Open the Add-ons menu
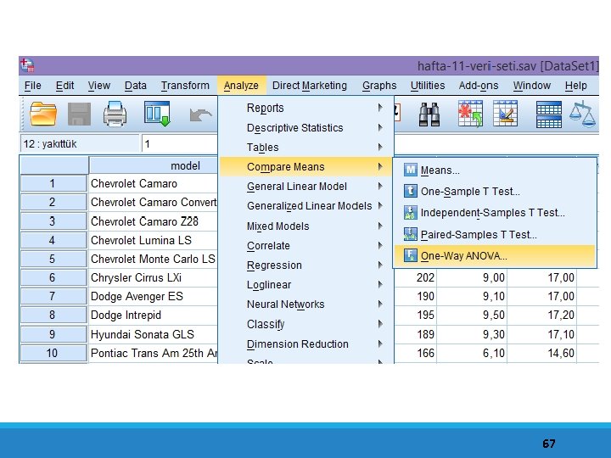Screen dimensions: 611x458 click(479, 86)
